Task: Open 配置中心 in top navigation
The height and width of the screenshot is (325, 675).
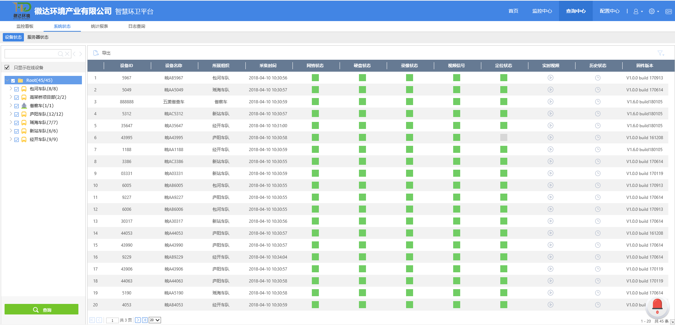Action: [610, 11]
